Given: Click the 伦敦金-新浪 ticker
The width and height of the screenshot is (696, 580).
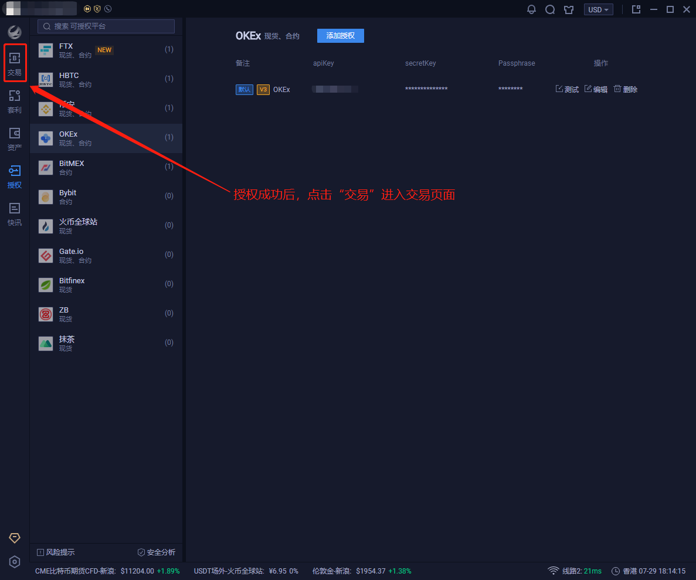Looking at the screenshot, I should point(362,571).
